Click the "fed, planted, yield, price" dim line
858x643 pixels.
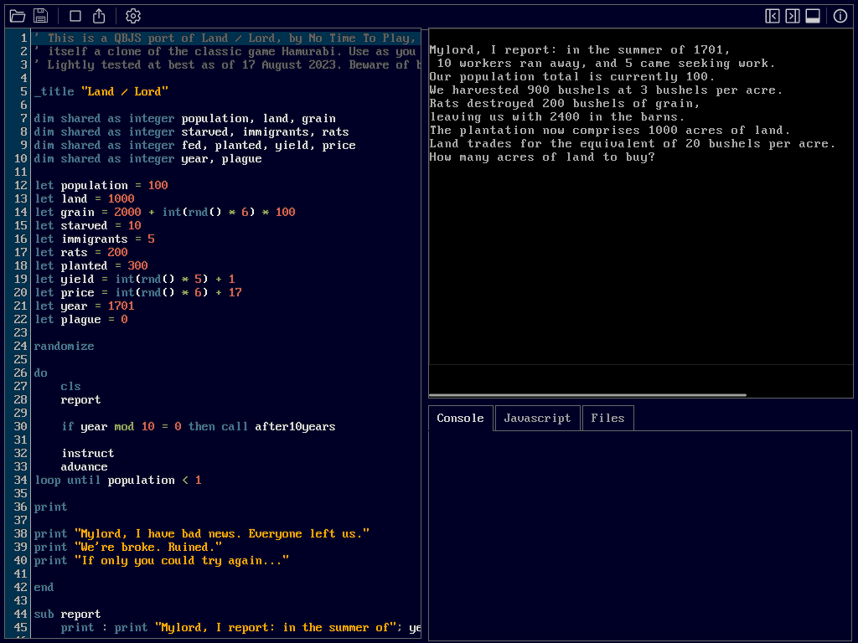coord(194,145)
